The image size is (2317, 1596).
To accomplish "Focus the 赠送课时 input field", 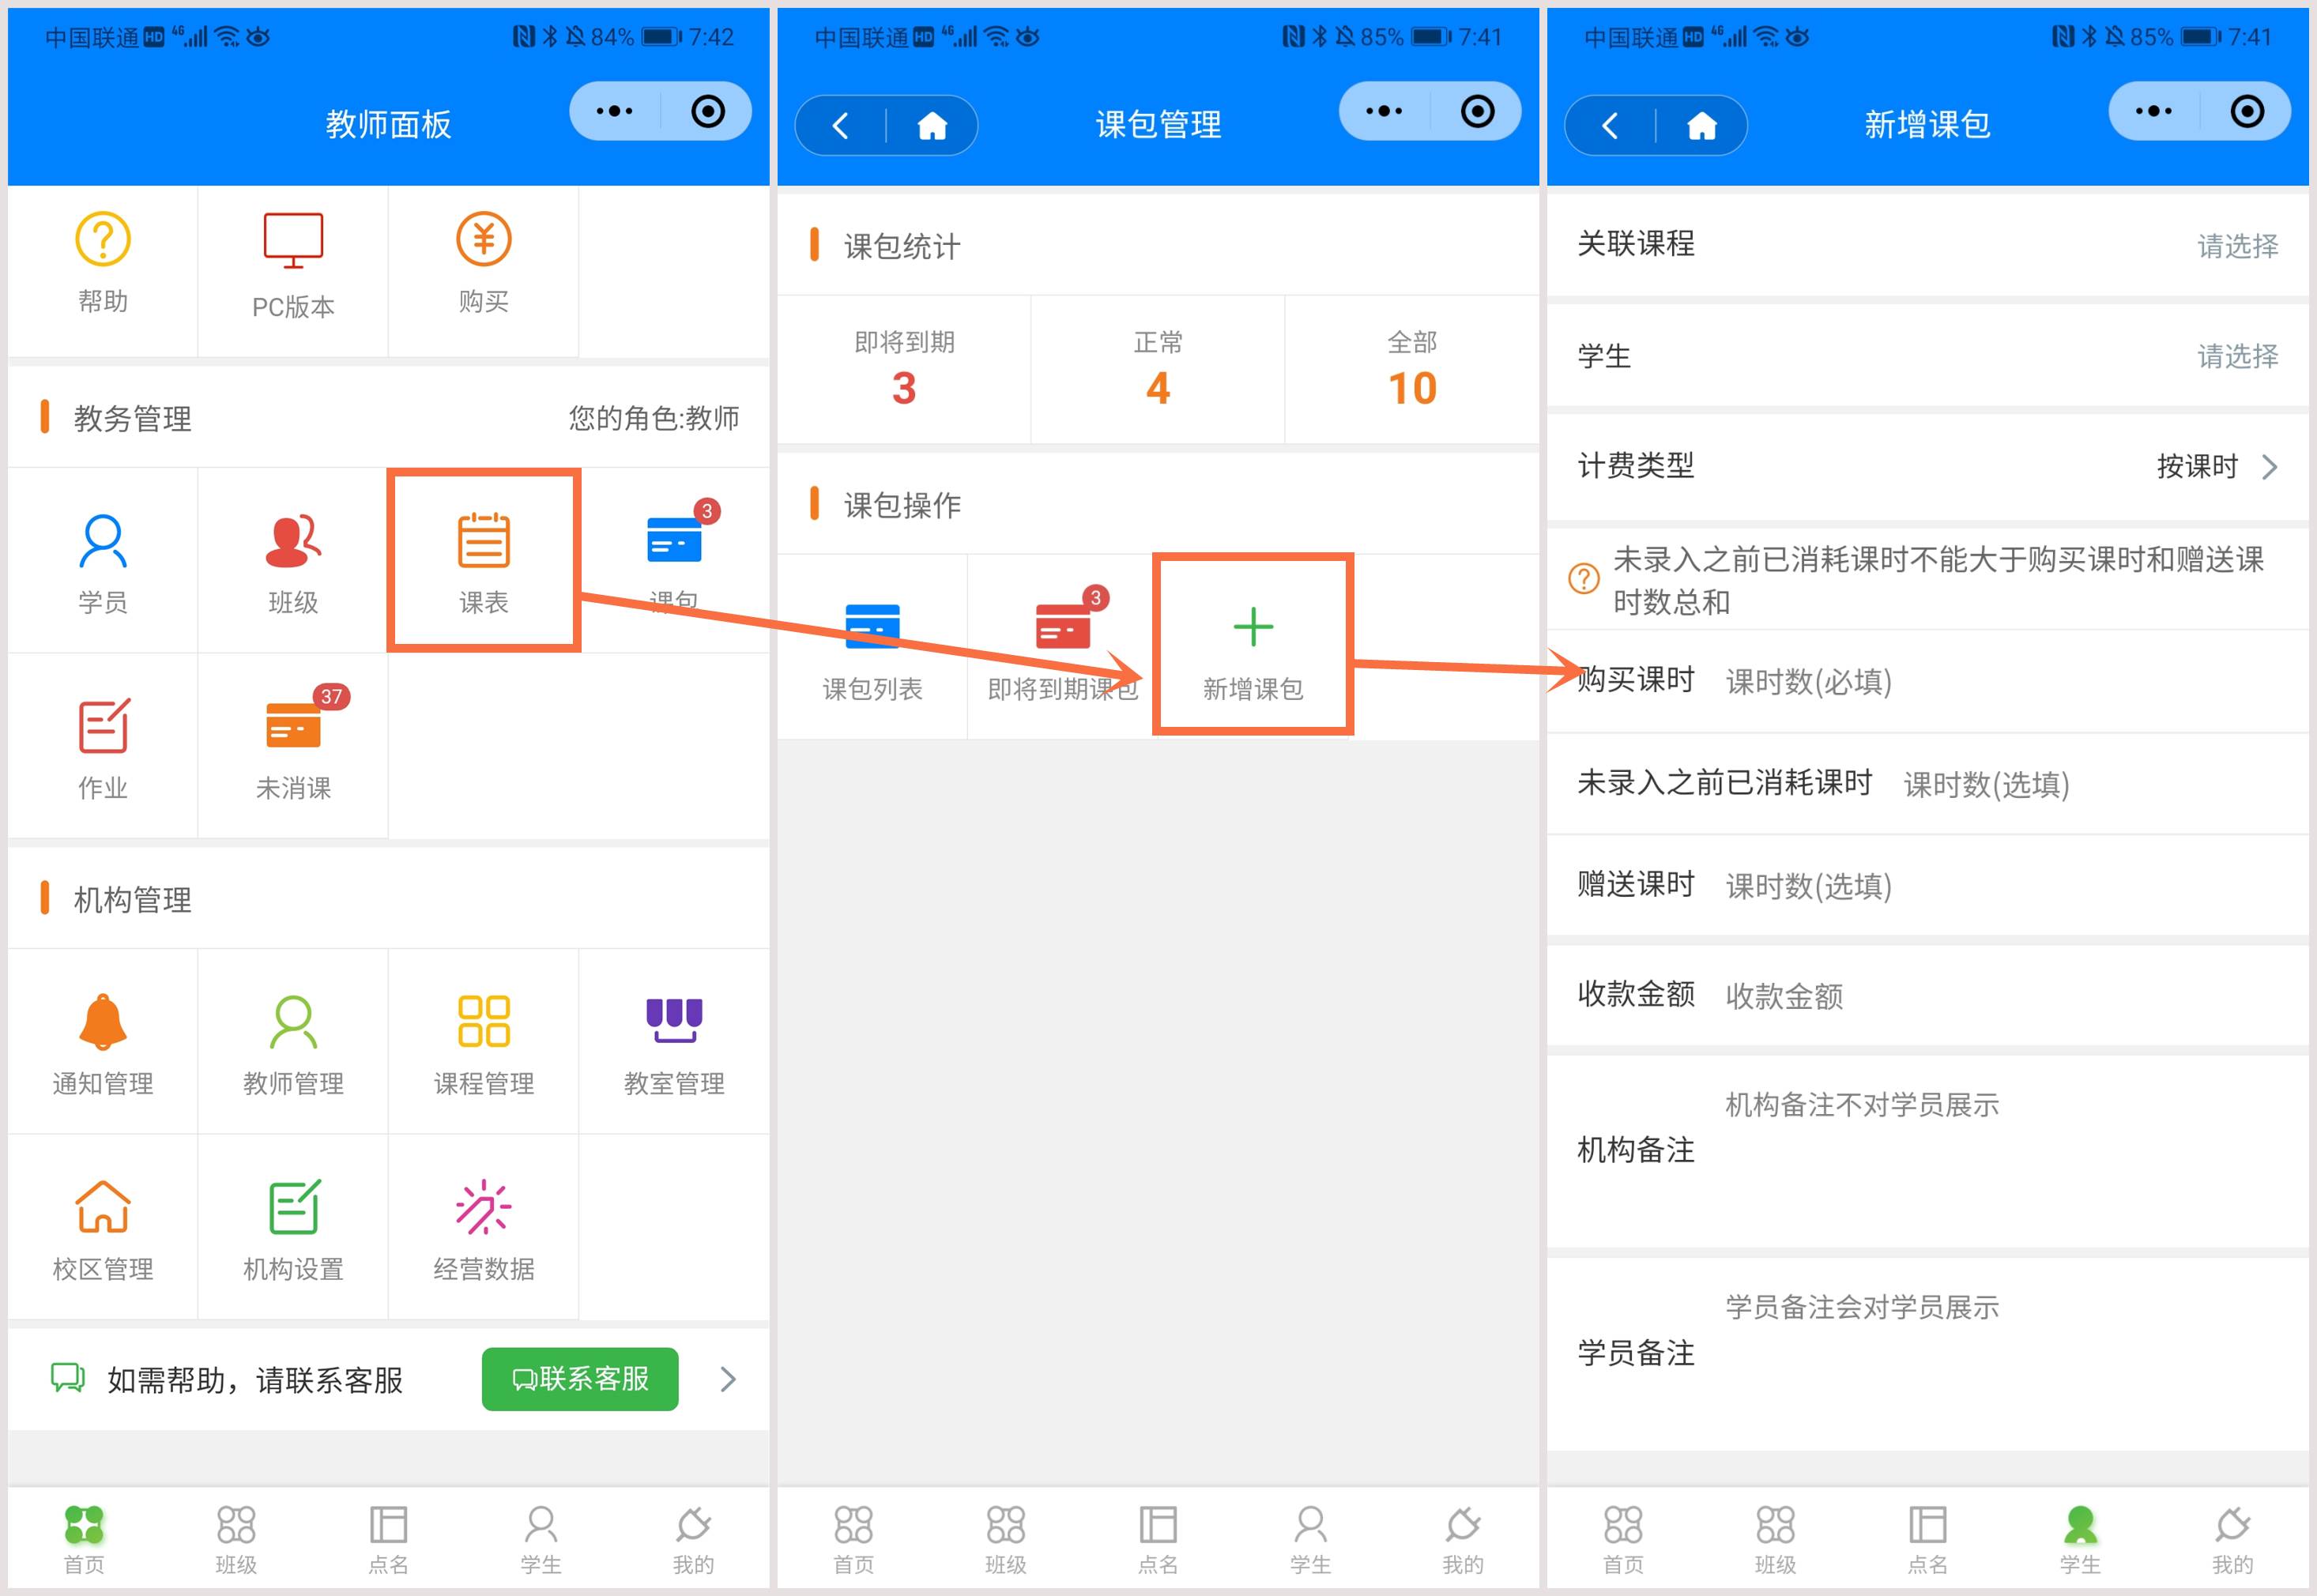I will point(2000,886).
